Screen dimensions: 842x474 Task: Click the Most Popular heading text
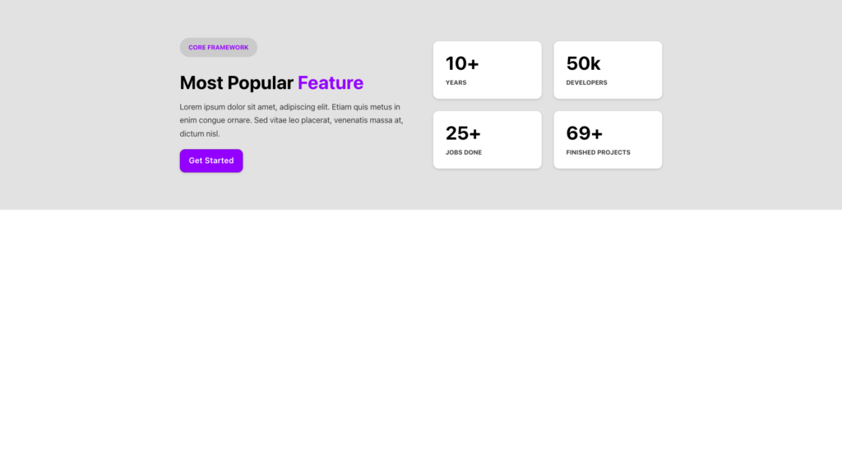236,83
